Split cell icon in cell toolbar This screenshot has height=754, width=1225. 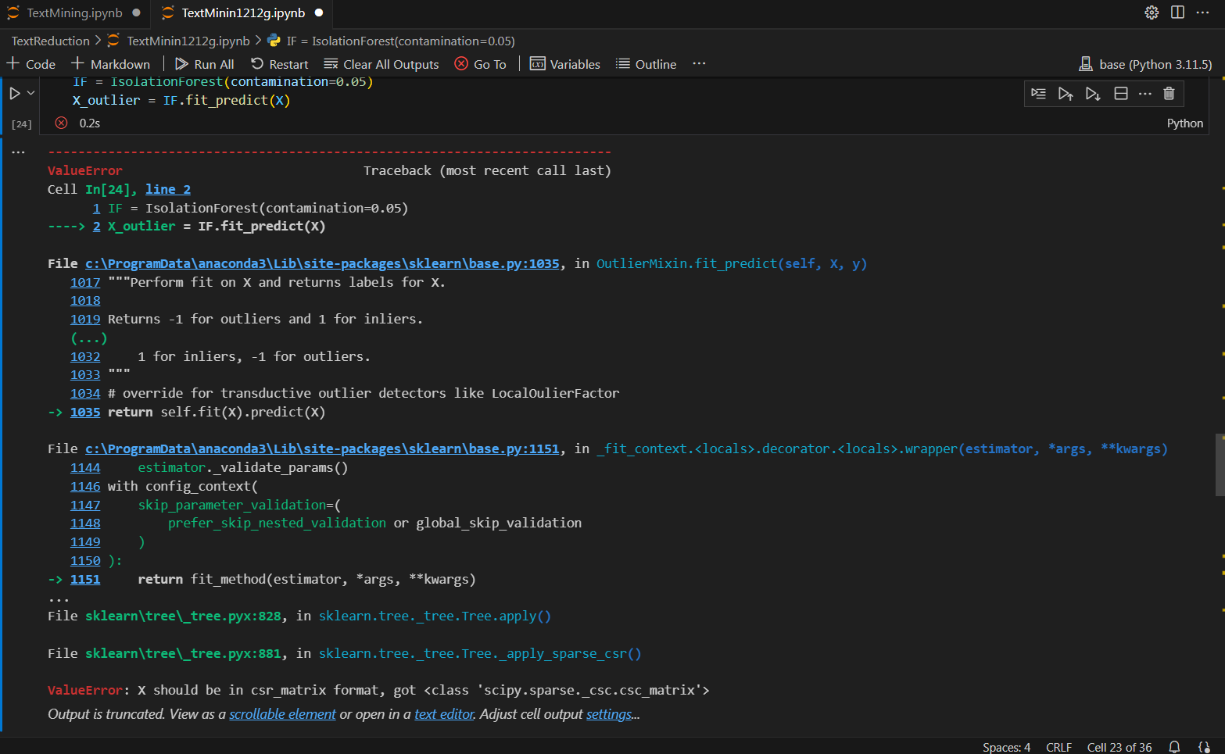point(1121,94)
